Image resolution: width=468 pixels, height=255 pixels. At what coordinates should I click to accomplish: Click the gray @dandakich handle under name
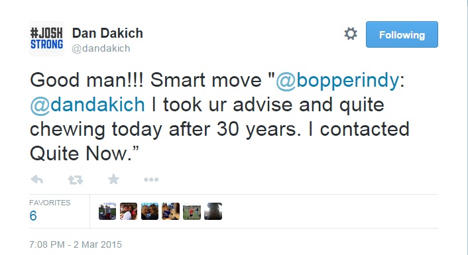tap(101, 48)
